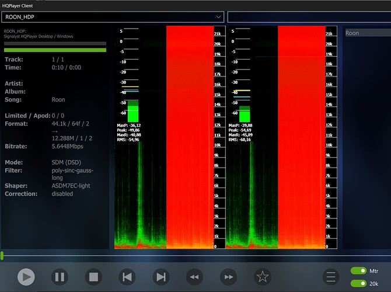
Task: Toggle the 20k spectrum range switch
Action: 358,283
